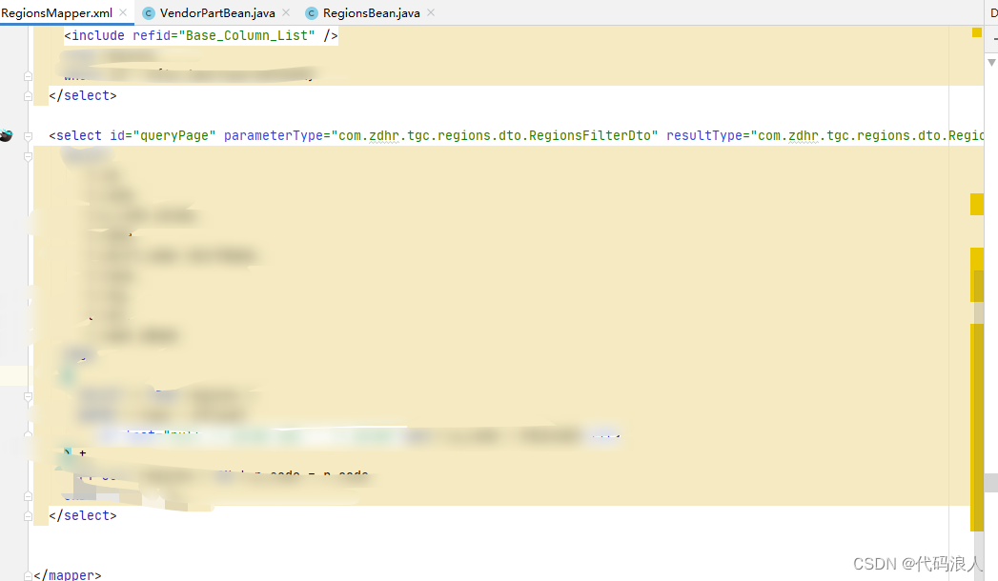This screenshot has width=998, height=581.
Task: Click the long yellow error-stripe marker near bottom
Action: pyautogui.click(x=977, y=427)
